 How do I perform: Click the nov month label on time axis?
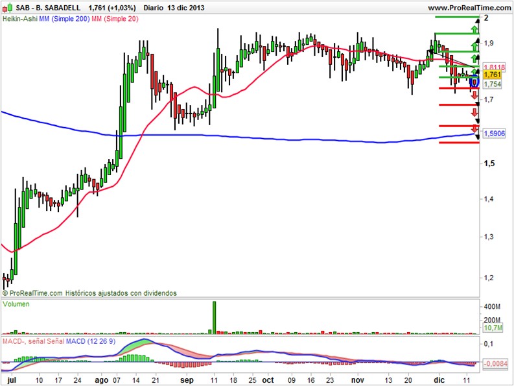[357, 380]
